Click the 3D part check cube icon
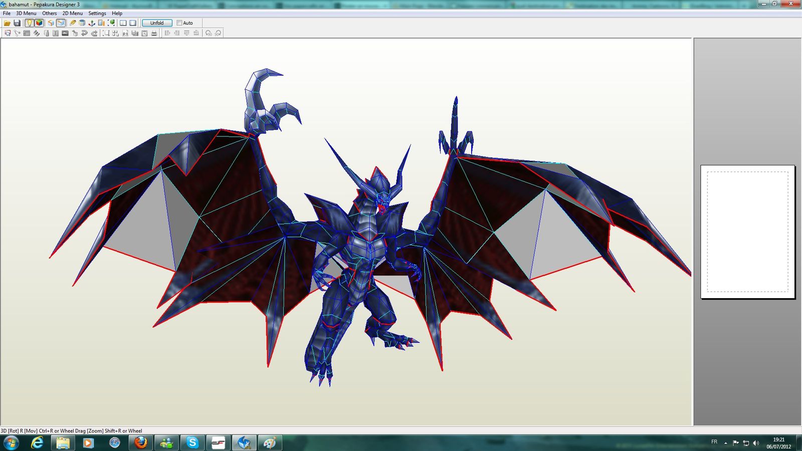 [x=75, y=33]
